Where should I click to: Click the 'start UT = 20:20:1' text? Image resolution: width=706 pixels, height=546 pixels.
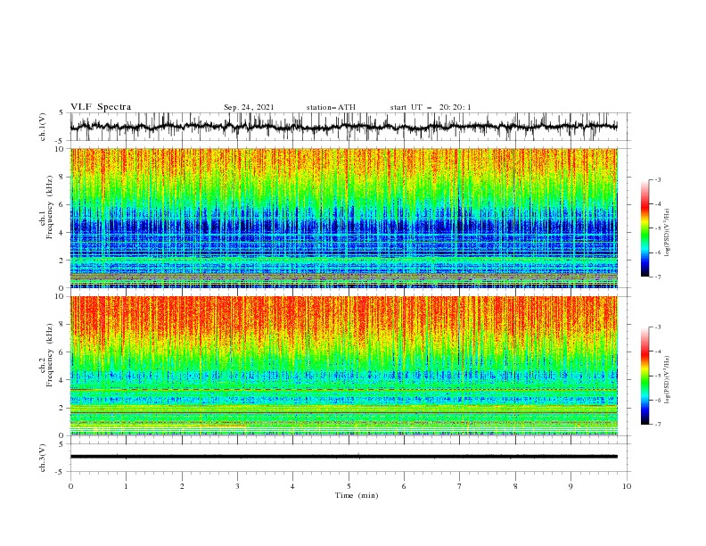click(431, 107)
